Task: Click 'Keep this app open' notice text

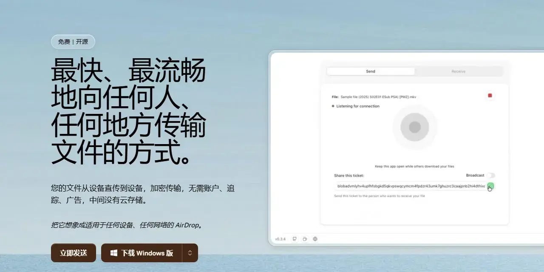Action: coord(414,167)
